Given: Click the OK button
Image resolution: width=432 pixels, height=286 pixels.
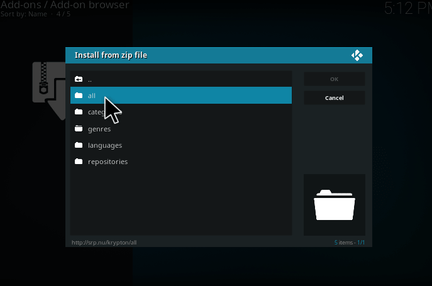Looking at the screenshot, I should 335,79.
